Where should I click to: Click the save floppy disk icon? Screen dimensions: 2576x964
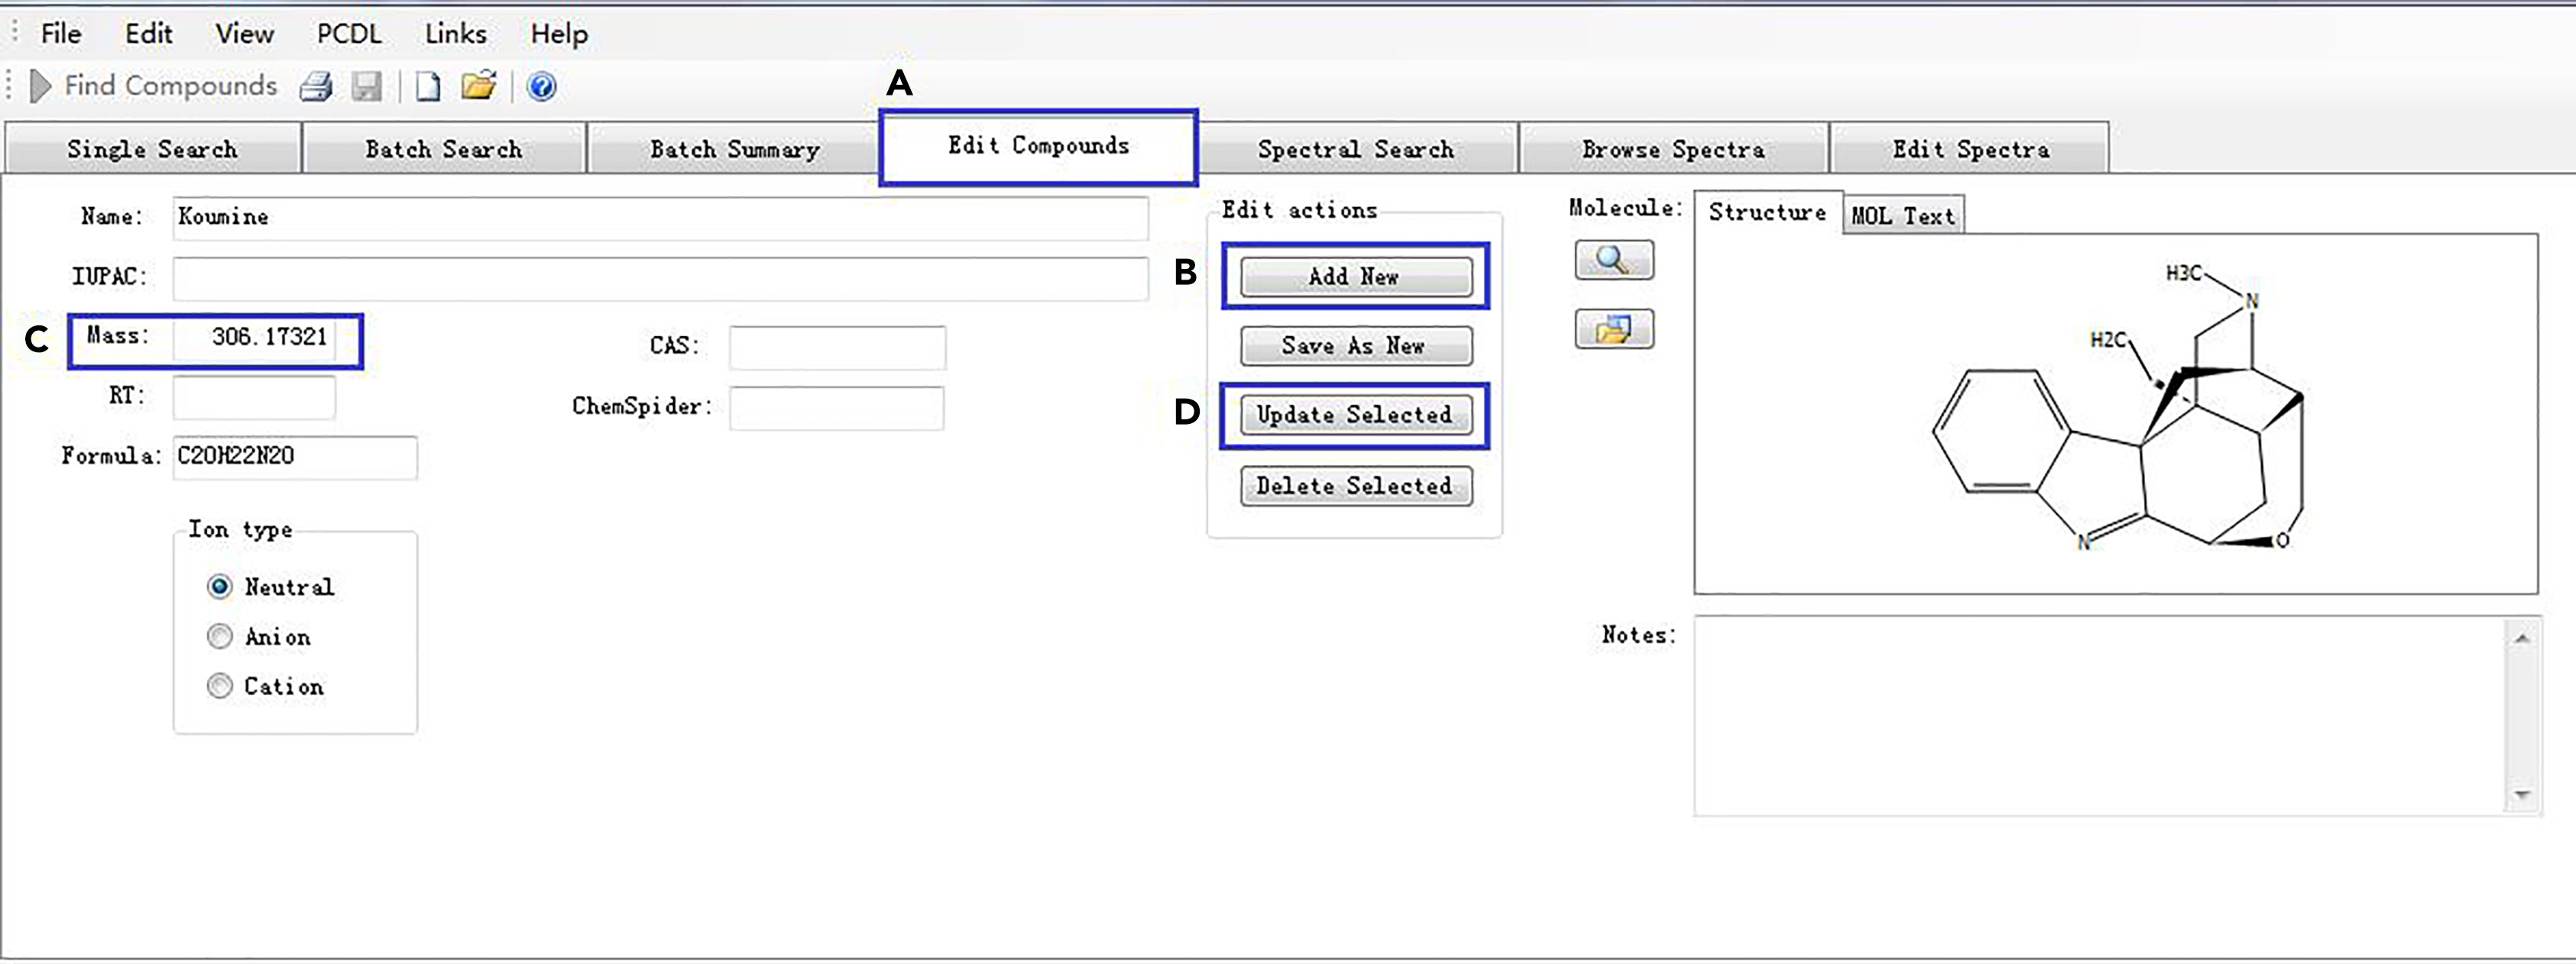(367, 87)
